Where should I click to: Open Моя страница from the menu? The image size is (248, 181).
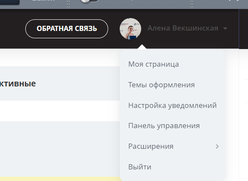pos(154,64)
